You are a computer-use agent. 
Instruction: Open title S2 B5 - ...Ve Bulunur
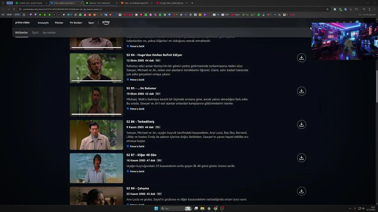pyautogui.click(x=141, y=88)
